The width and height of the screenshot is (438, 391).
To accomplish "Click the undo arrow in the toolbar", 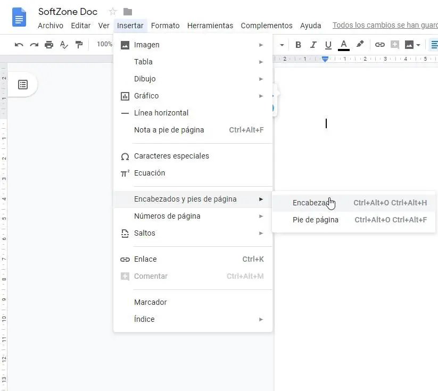I will (x=19, y=45).
